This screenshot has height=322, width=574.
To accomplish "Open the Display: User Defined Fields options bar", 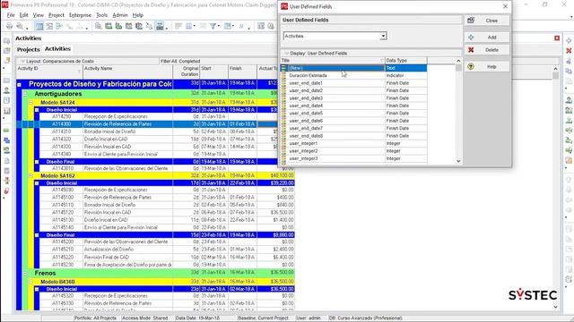I will click(x=370, y=53).
